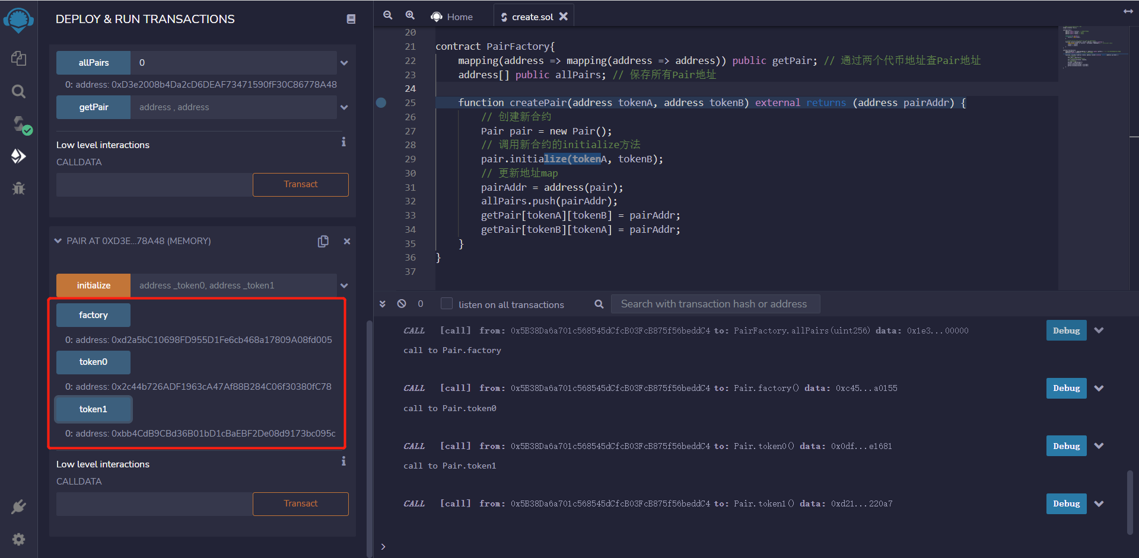This screenshot has height=558, width=1139.
Task: Debug the Pair.token1() call transaction
Action: coord(1066,504)
